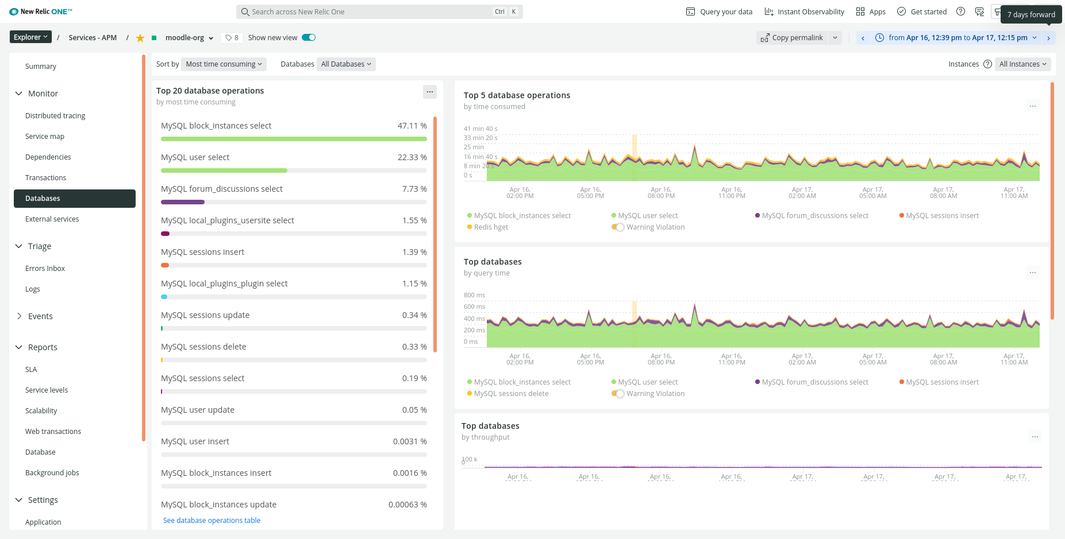Click the operations list orange scrollbar
Screen dimensions: 1065x539
tap(435, 234)
